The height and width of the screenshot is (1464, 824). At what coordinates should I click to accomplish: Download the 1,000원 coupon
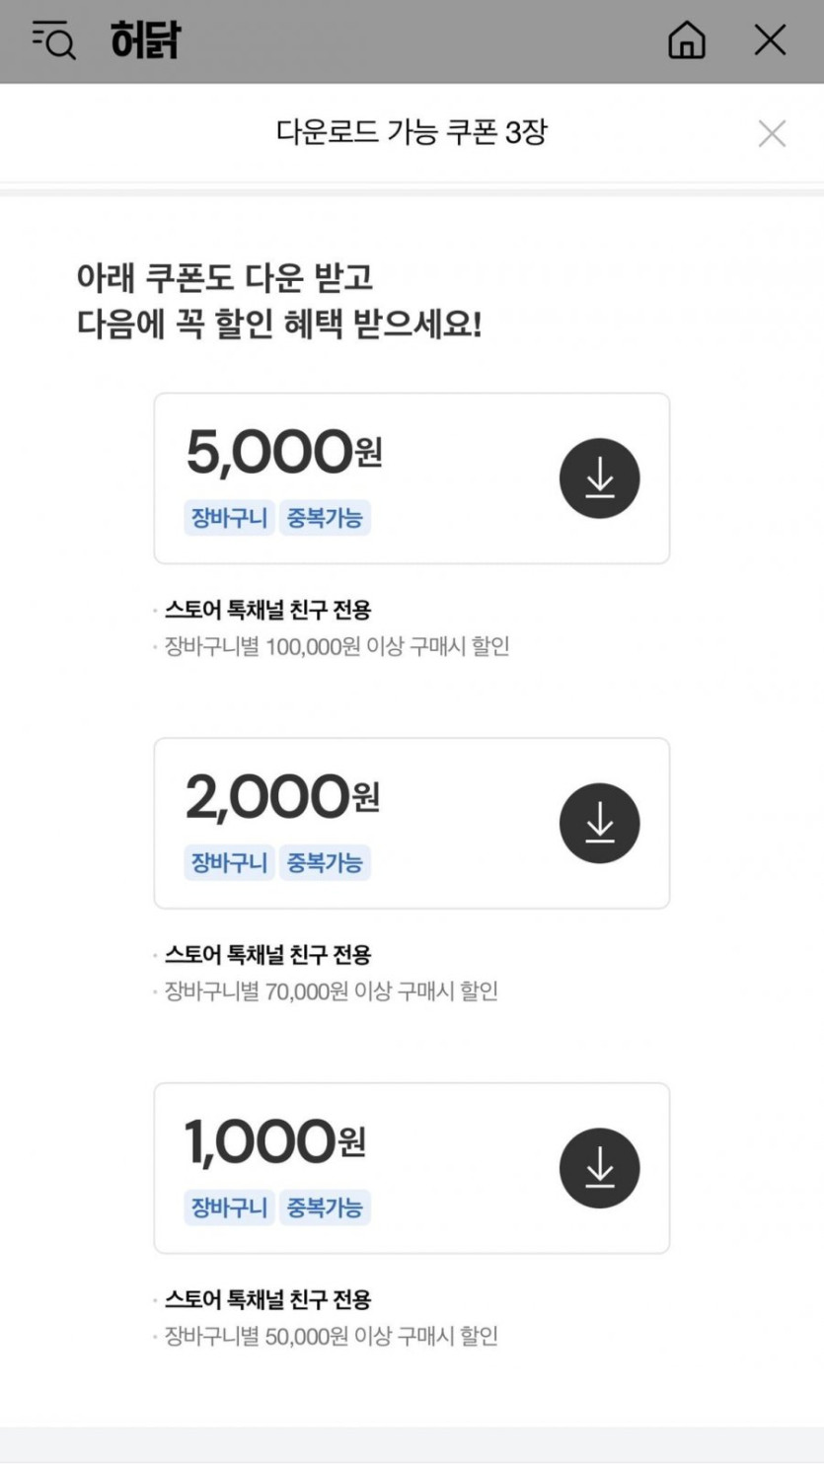599,1168
